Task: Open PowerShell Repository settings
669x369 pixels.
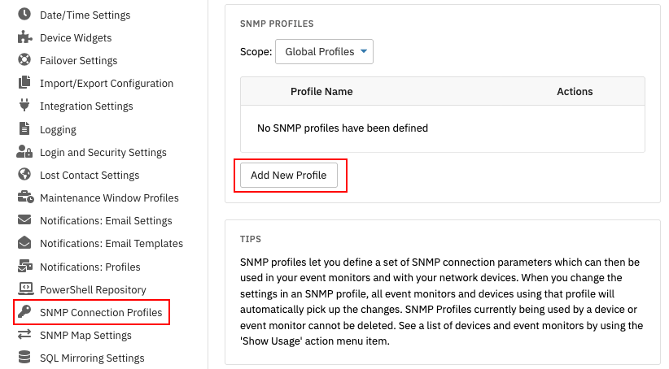Action: [93, 289]
